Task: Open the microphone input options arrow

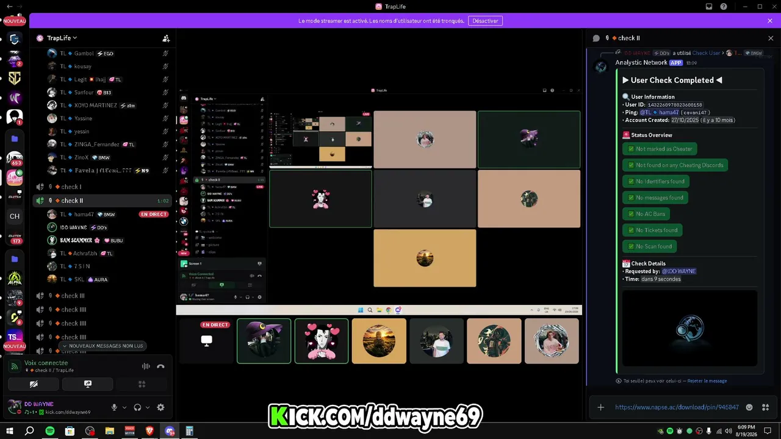Action: [x=124, y=407]
